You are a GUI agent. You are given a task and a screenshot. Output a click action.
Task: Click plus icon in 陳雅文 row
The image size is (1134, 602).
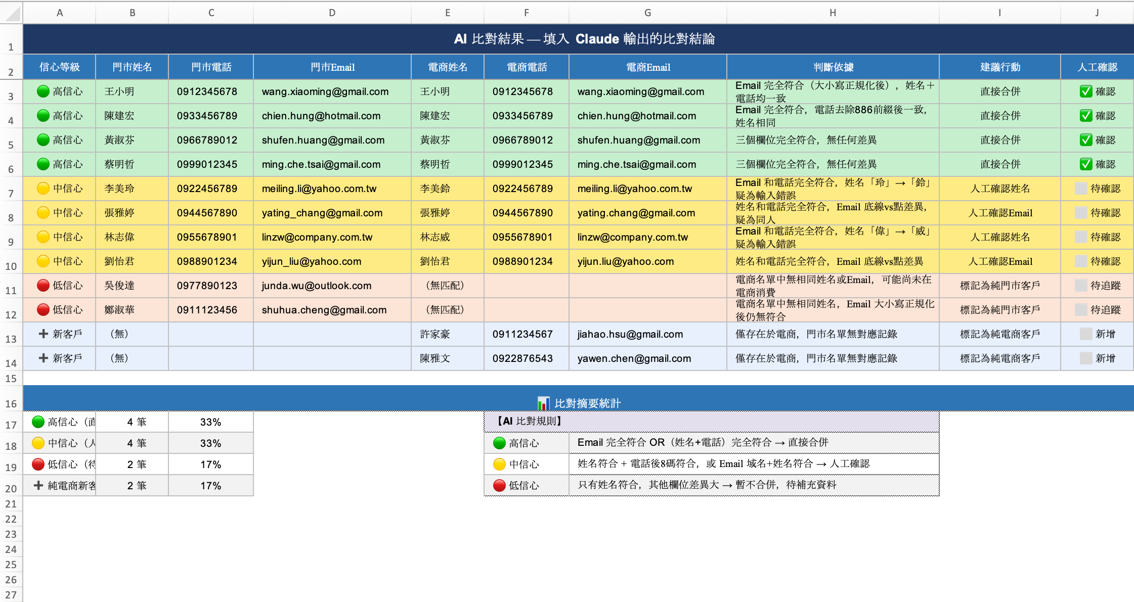coord(43,358)
